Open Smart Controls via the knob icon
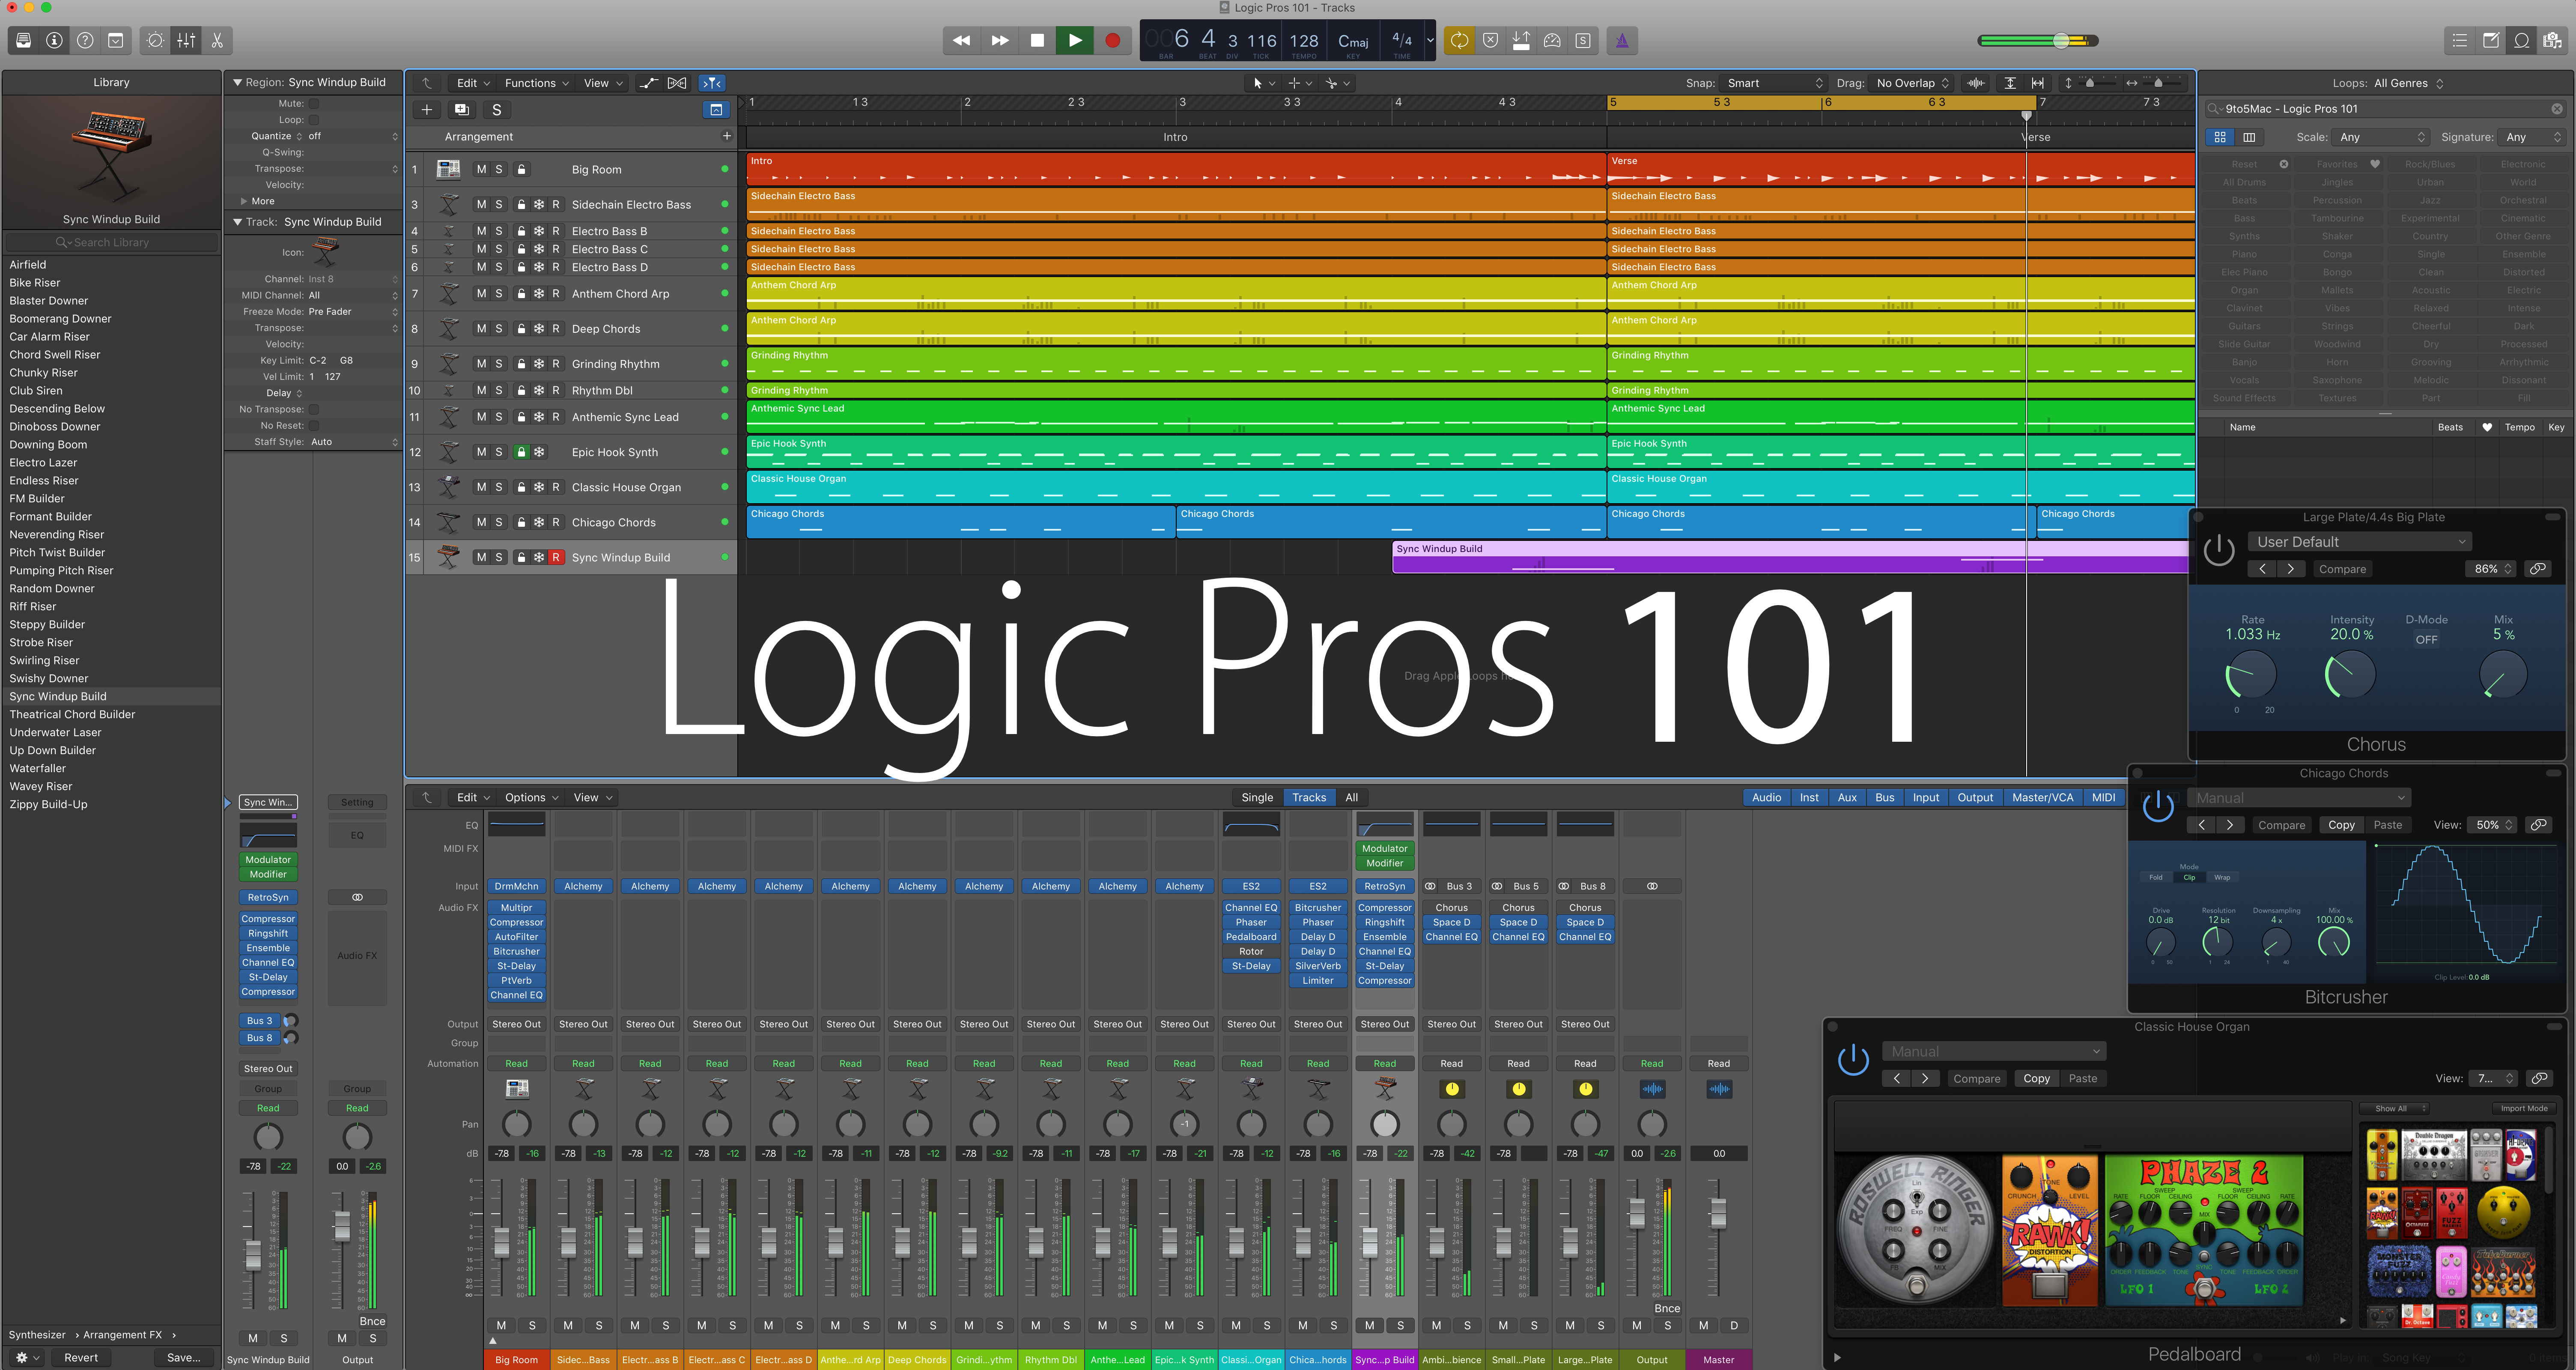Viewport: 2576px width, 1370px height. [x=155, y=41]
